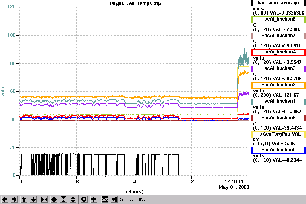Click the "cm" unit label under HaGenTargPos.VAL
Screen dimensions: 306x204
click(x=256, y=139)
